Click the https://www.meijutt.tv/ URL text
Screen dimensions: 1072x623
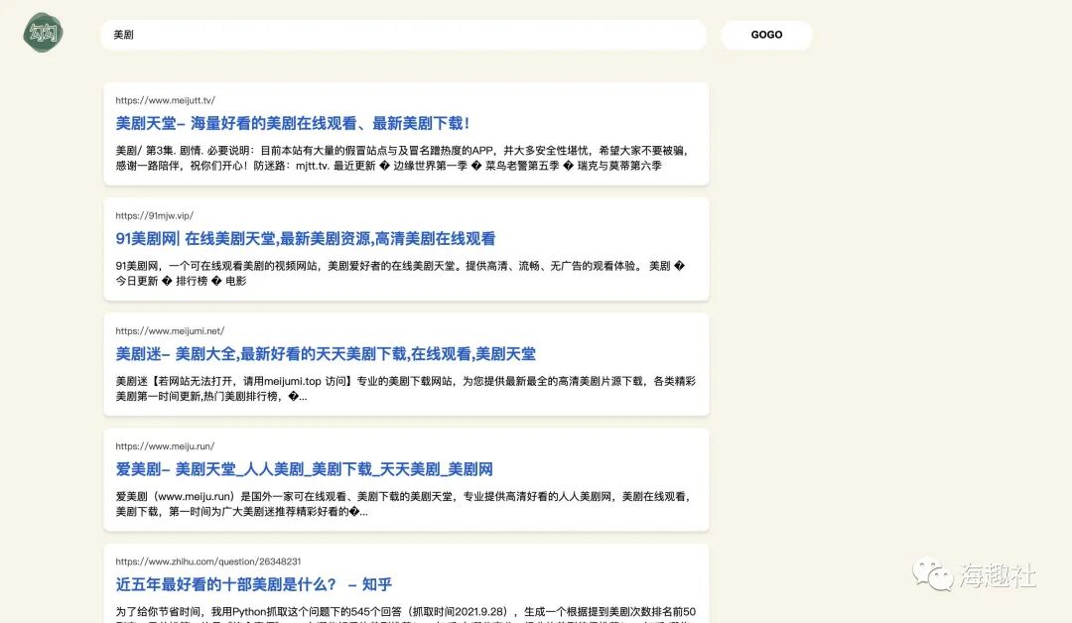165,100
